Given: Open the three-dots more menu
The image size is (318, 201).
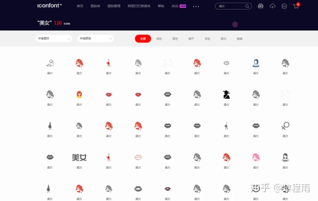Looking at the screenshot, I should coord(196,7).
